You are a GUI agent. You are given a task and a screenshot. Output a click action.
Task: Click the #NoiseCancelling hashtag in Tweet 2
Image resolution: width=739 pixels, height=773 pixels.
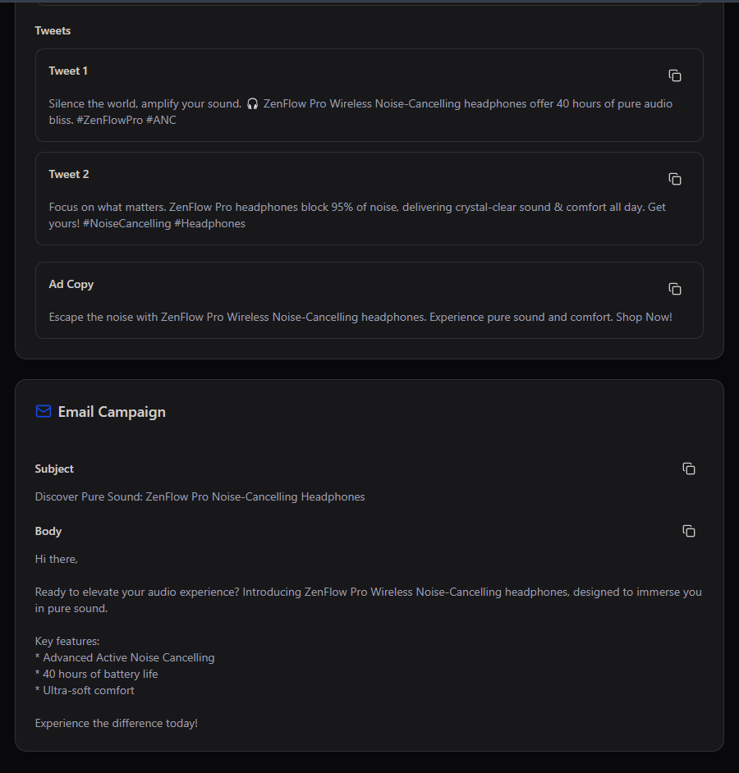(126, 224)
